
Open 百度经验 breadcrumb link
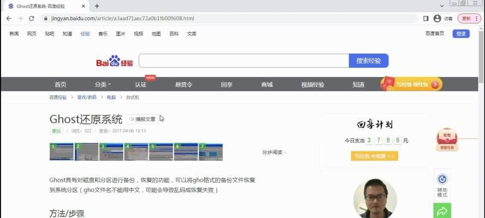coord(58,97)
